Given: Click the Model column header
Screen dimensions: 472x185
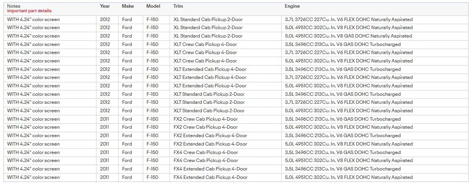Looking at the screenshot, I should (154, 6).
